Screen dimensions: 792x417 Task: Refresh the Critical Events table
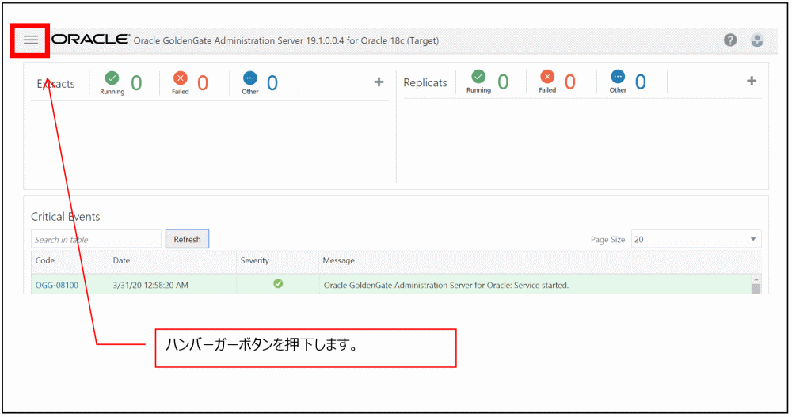click(188, 239)
